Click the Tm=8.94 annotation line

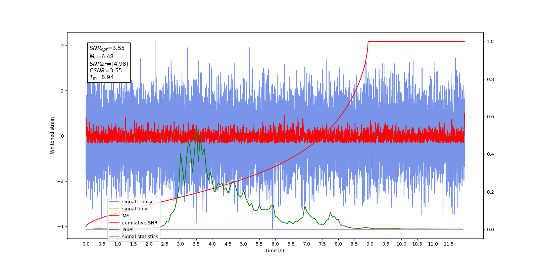tap(102, 77)
